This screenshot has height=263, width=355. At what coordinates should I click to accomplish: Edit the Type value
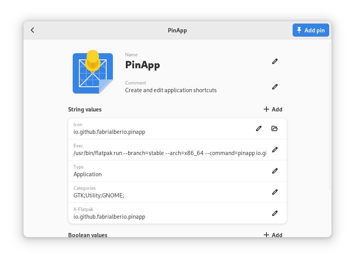[275, 171]
